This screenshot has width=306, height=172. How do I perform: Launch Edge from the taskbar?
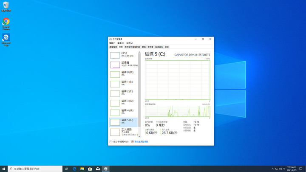(x=74, y=169)
